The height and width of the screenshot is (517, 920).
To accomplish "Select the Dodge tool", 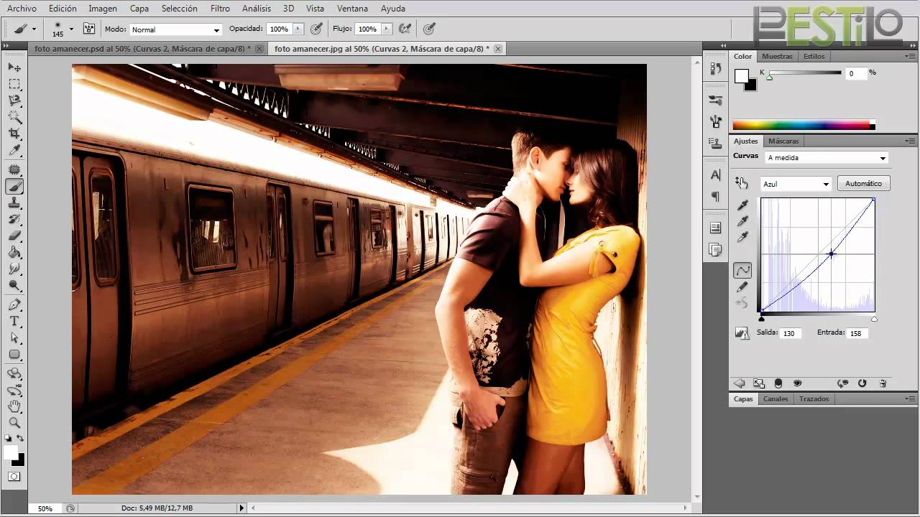I will [14, 285].
